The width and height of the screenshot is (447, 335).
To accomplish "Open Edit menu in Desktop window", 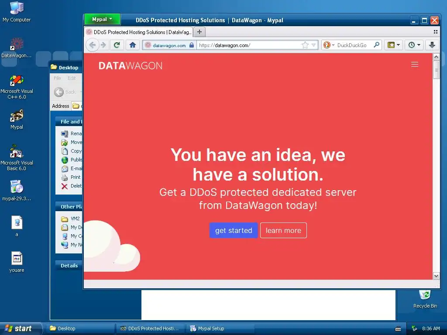I will click(x=72, y=78).
